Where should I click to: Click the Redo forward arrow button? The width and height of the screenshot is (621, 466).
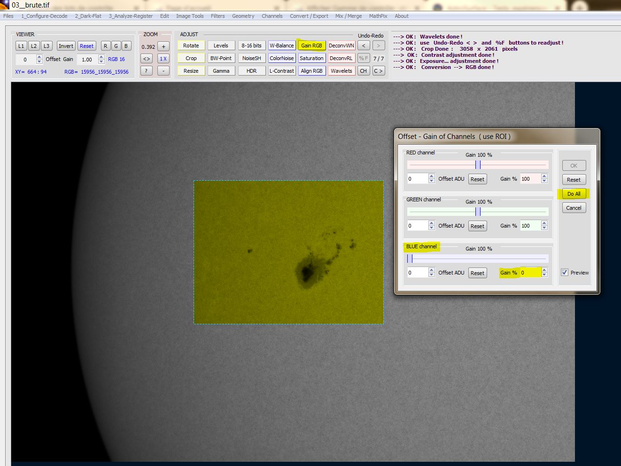tap(379, 46)
